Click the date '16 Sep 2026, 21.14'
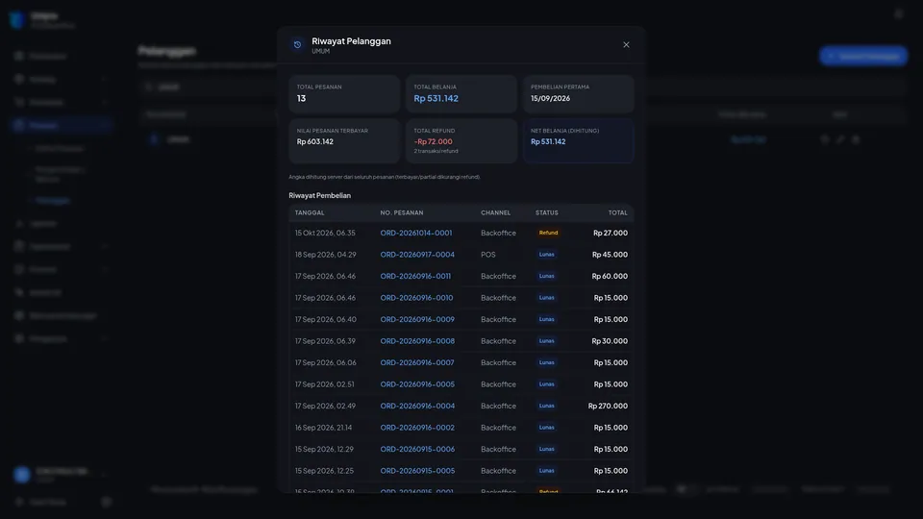This screenshot has width=923, height=519. [323, 428]
